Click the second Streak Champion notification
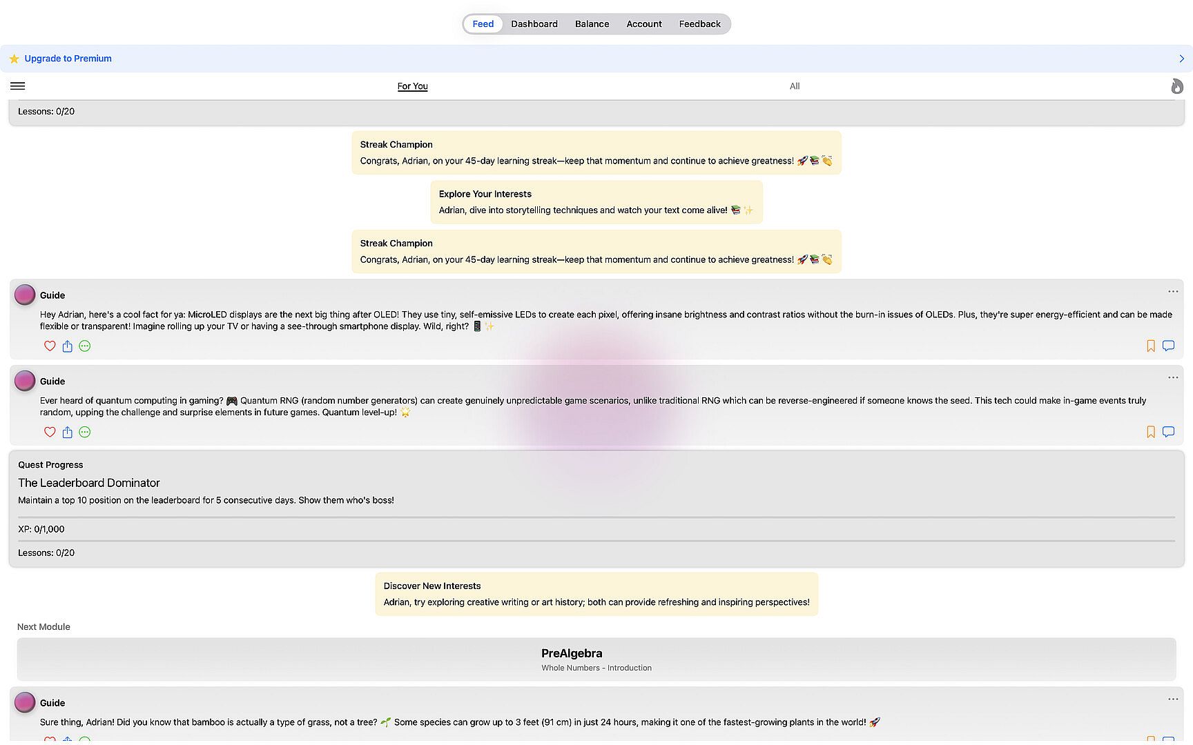1193x745 pixels. (x=596, y=251)
